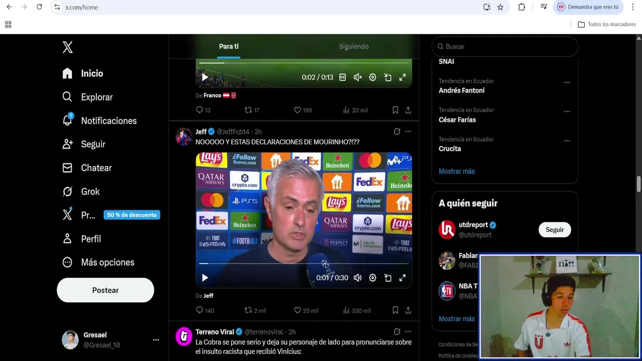Click 50 % de descuento Premium badge
The width and height of the screenshot is (642, 361).
point(132,215)
